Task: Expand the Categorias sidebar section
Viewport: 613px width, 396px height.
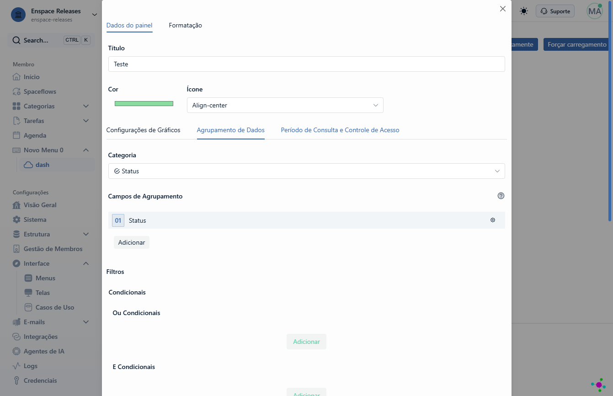Action: [86, 106]
